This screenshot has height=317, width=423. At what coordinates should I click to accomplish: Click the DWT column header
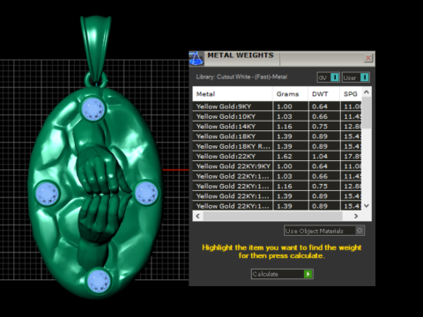(324, 94)
